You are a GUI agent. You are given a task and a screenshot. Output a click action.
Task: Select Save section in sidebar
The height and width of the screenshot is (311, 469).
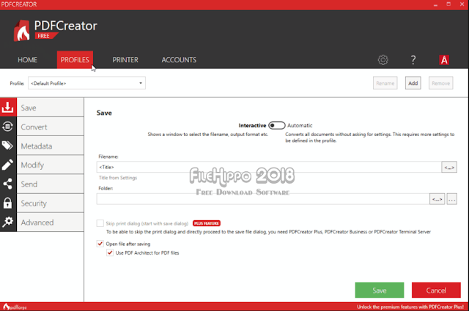click(51, 108)
